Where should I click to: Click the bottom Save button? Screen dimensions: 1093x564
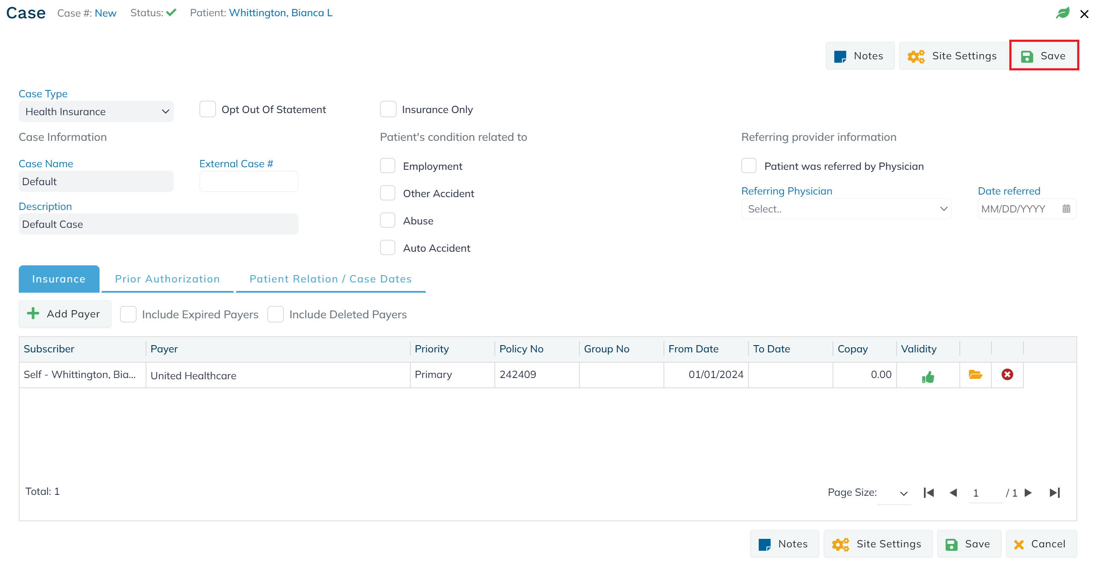[x=969, y=544]
